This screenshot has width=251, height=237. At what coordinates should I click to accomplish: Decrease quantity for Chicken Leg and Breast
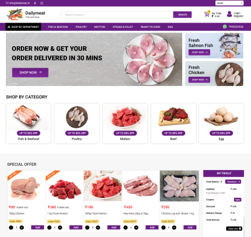(163, 228)
